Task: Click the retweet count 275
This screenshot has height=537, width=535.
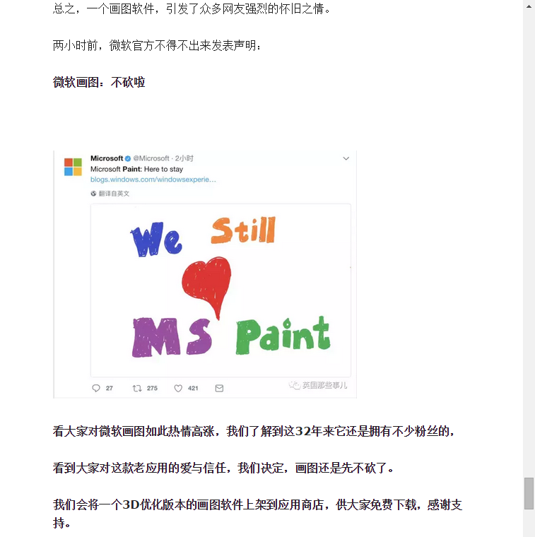Action: [x=152, y=388]
